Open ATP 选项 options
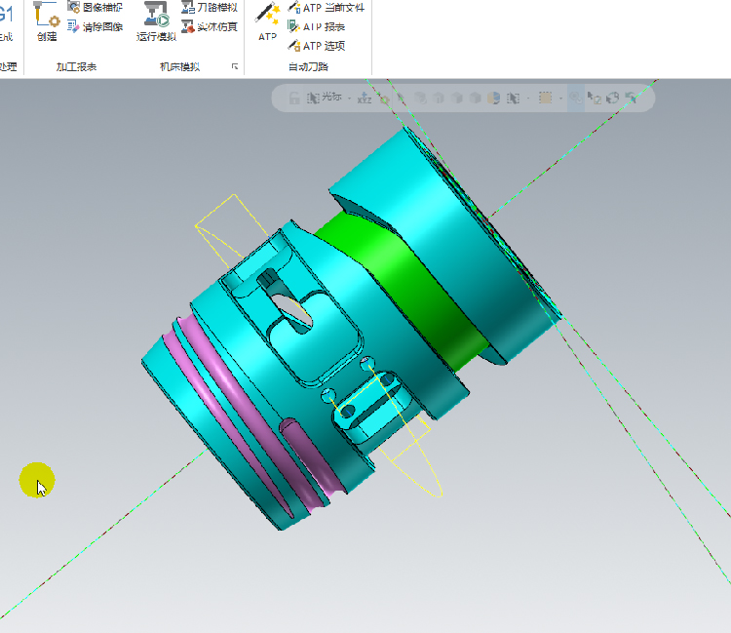 [x=316, y=46]
